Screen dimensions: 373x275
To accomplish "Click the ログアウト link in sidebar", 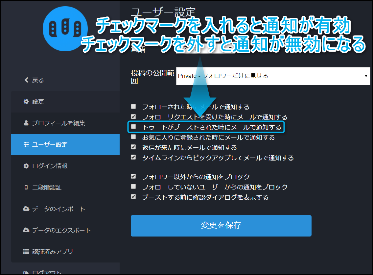I will click(47, 272).
